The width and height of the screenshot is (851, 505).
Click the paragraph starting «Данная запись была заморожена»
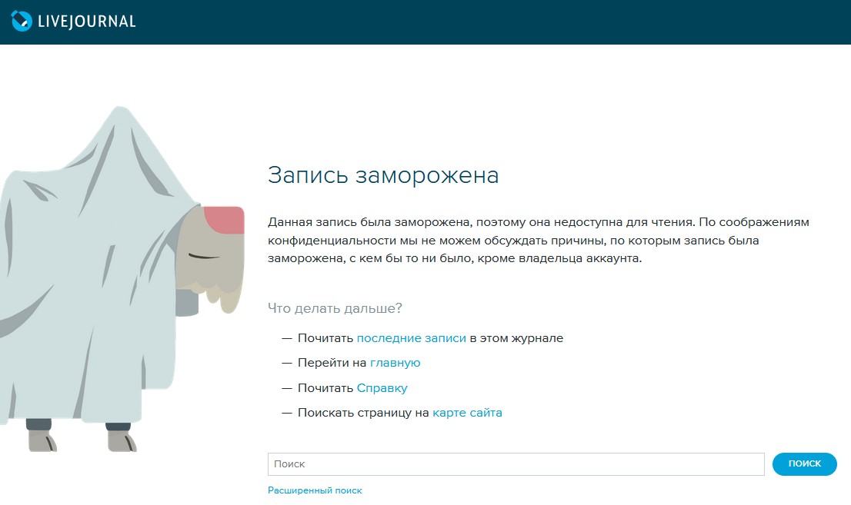click(x=539, y=240)
